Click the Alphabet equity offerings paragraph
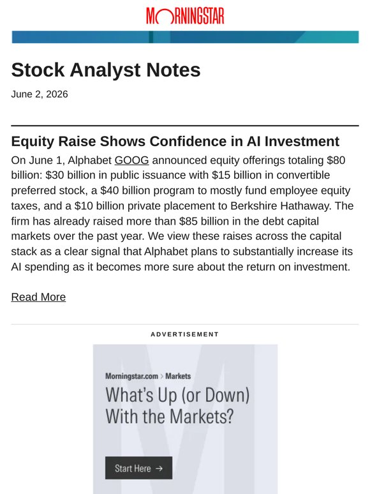 tap(182, 214)
